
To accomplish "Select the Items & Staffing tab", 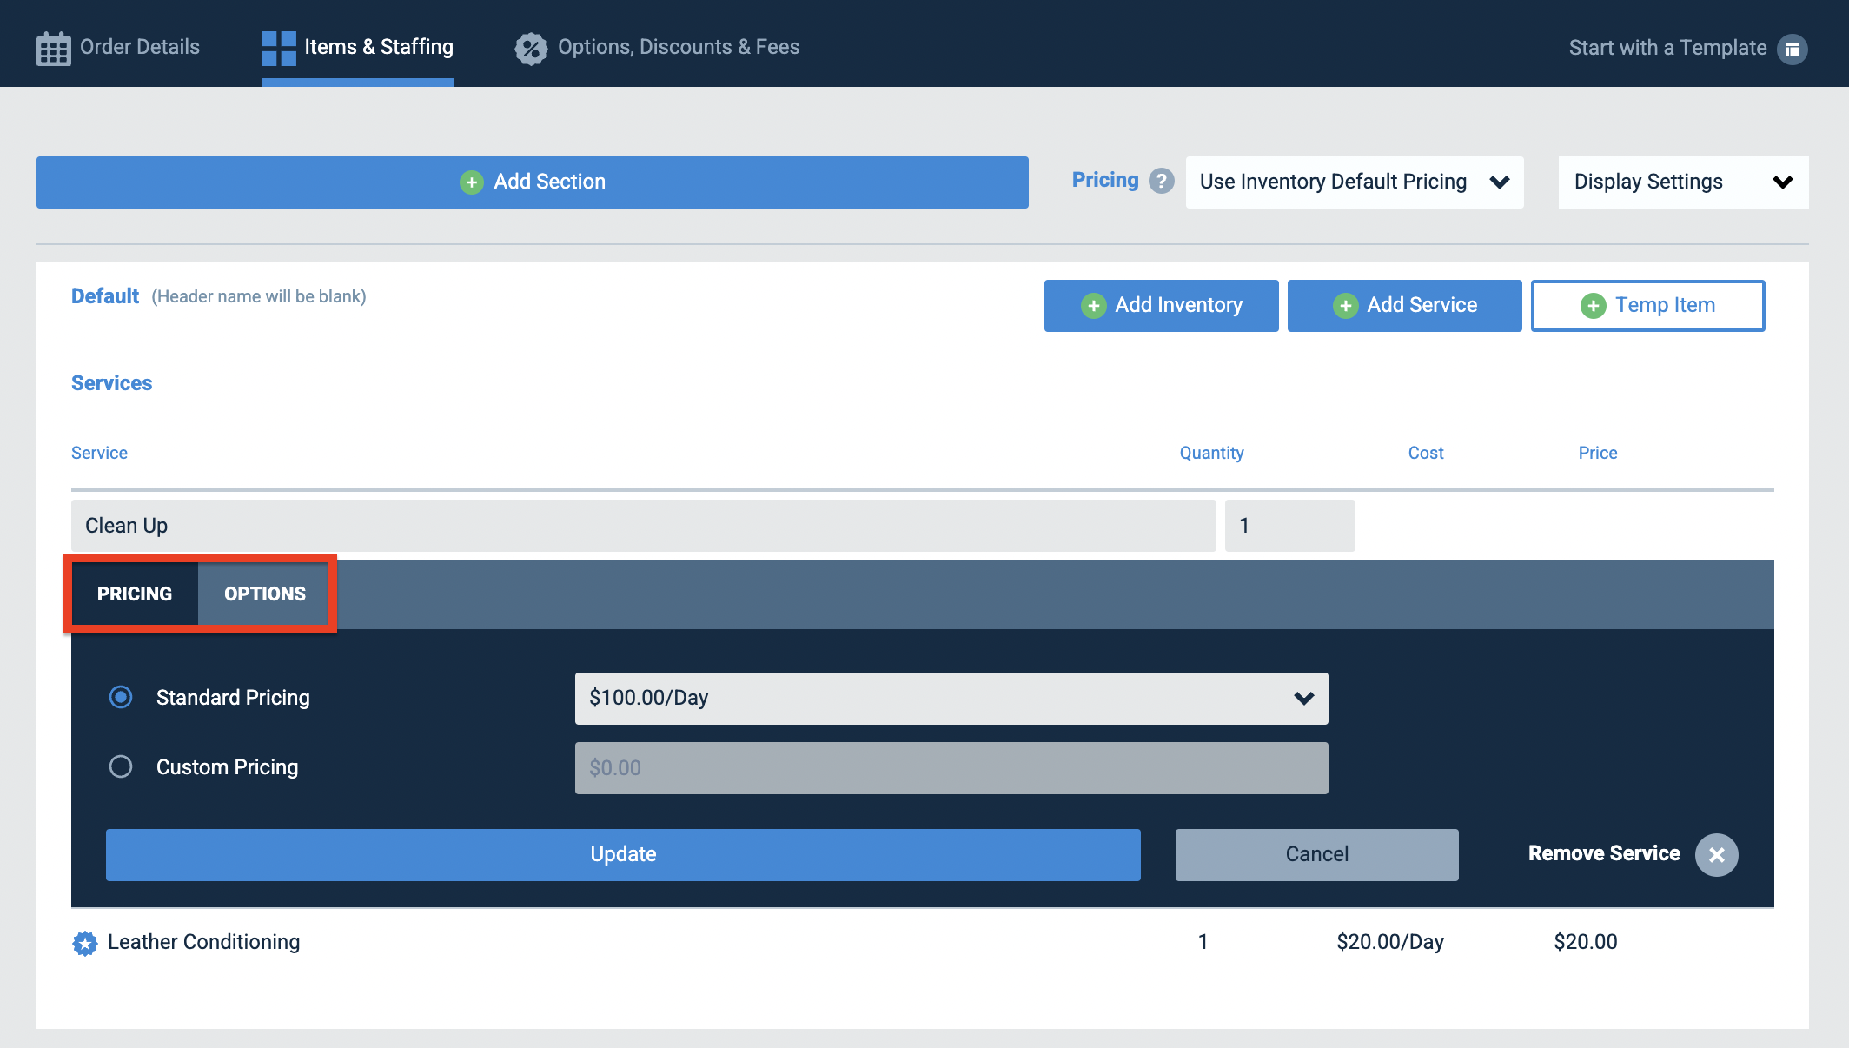I will (357, 47).
